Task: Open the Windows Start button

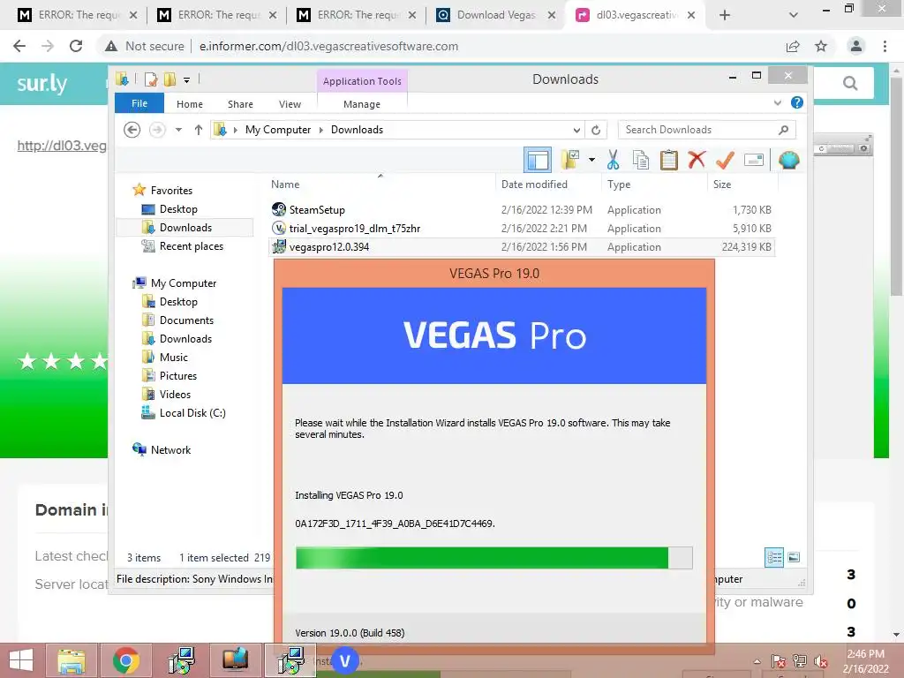Action: pos(21,660)
